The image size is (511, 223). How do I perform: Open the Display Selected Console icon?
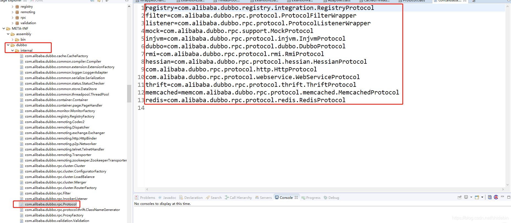click(x=466, y=197)
